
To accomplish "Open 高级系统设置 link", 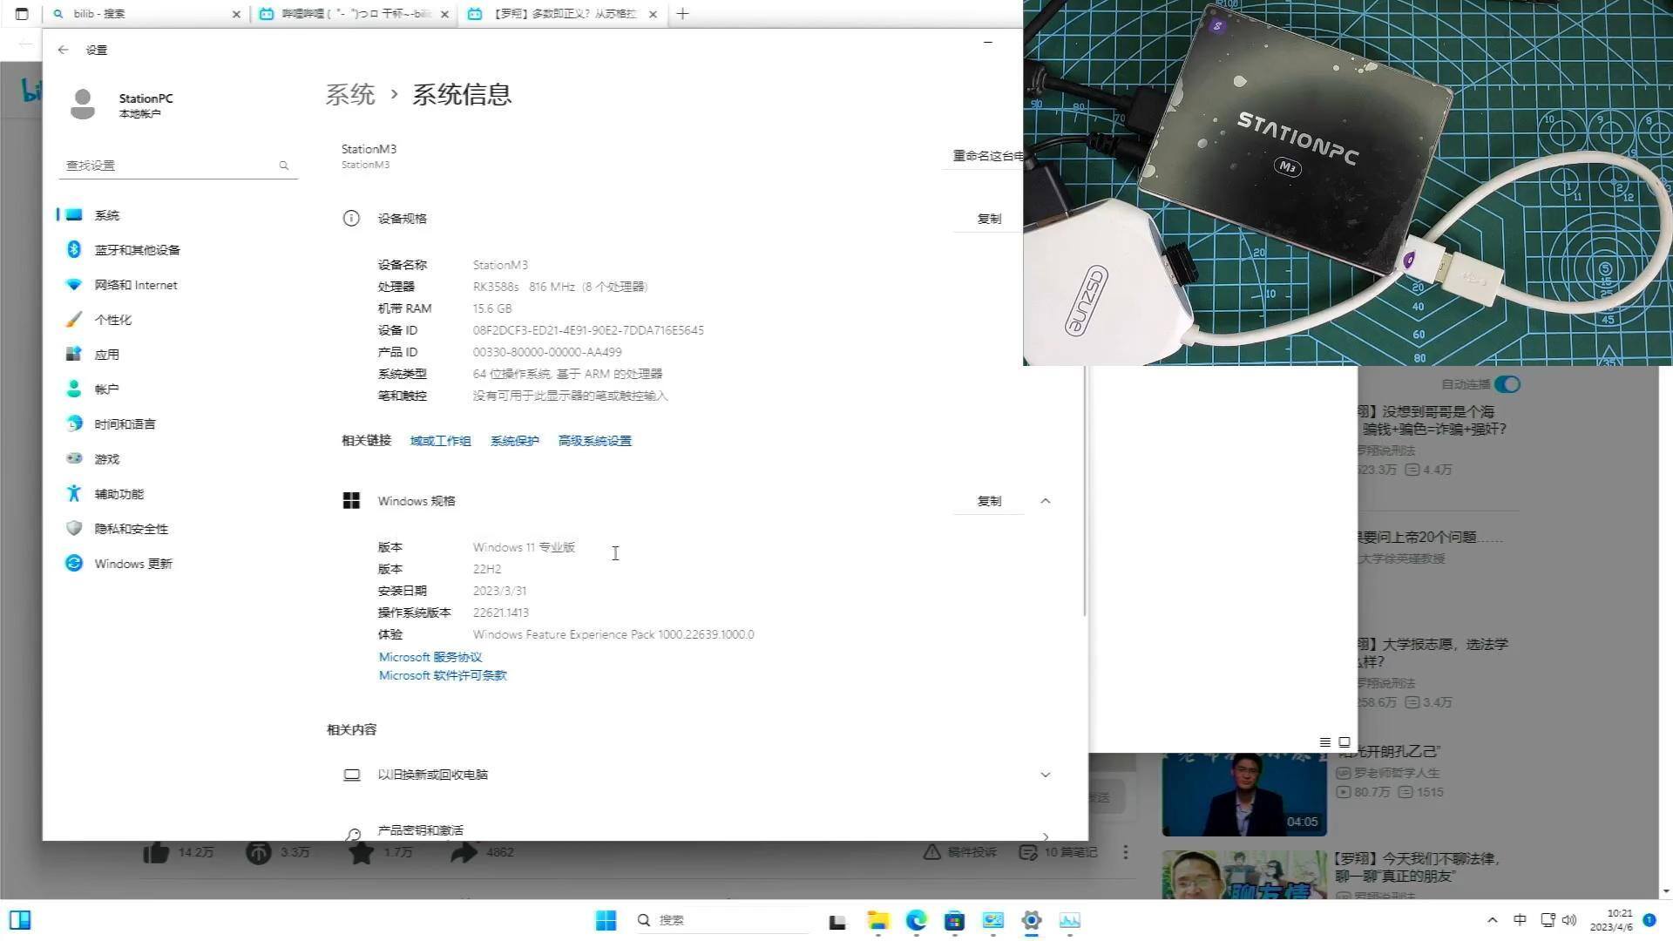I will (x=594, y=441).
